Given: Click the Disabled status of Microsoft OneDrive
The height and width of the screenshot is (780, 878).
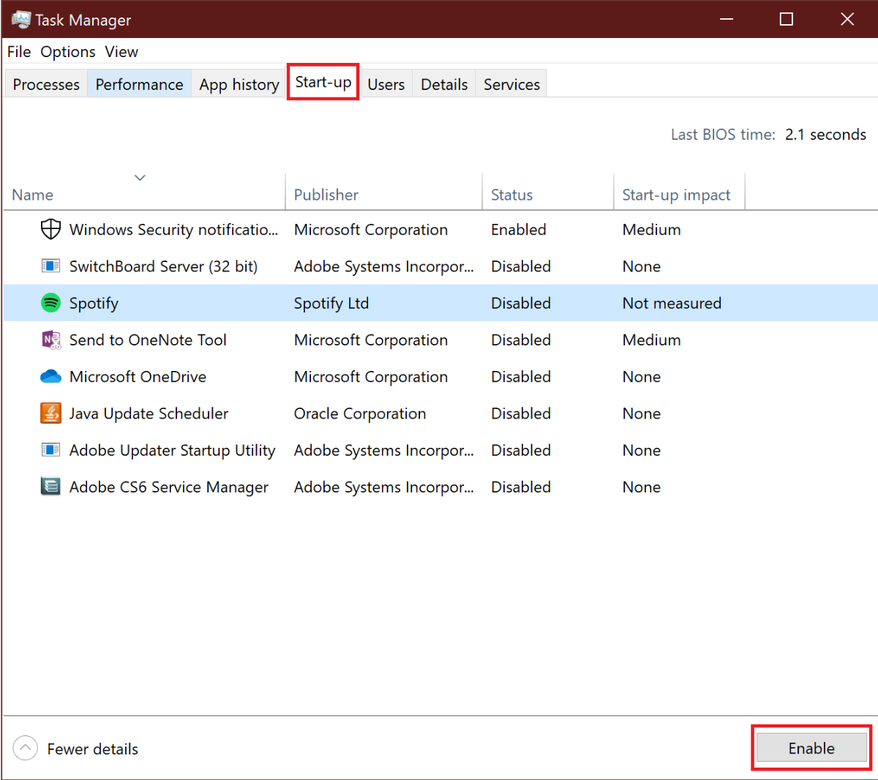Looking at the screenshot, I should click(521, 377).
